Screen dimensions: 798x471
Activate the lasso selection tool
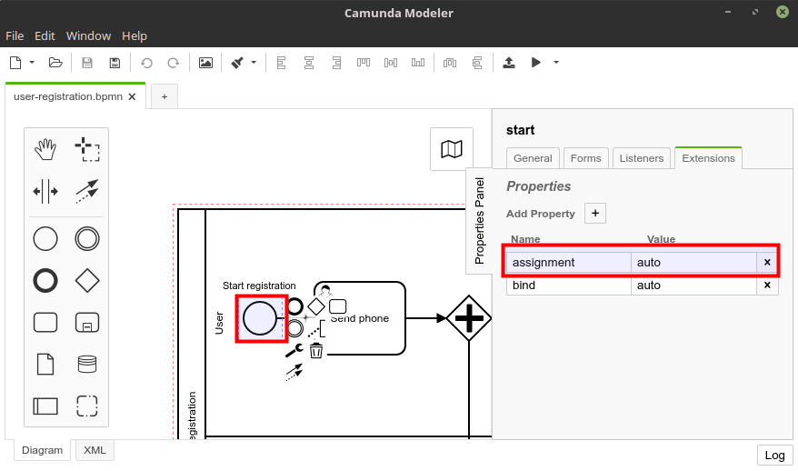tap(87, 149)
